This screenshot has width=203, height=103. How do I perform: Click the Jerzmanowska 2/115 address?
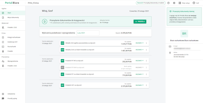click(x=181, y=55)
